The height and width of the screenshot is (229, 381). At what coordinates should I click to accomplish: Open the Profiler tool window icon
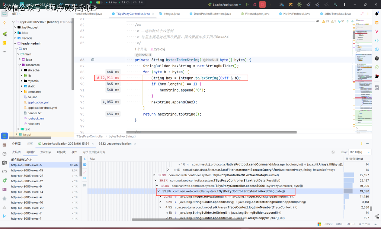(x=4, y=136)
